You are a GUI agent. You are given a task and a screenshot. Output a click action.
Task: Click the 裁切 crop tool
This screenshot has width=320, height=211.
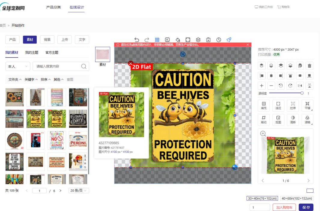click(x=264, y=120)
